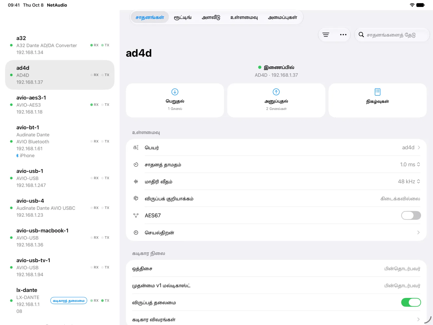Click the ஒத்திசை row value பின்தொடர்பவர்
Viewport: 433px width, 325px height.
(x=402, y=269)
